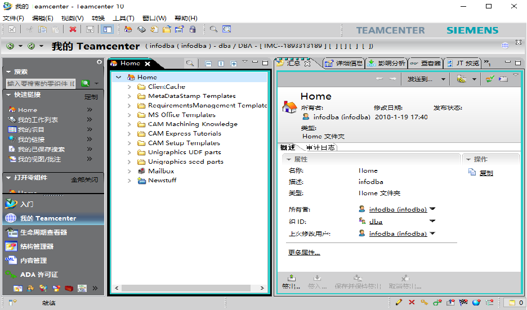Click the collapse all icon in Home panel
The image size is (527, 310).
pos(208,64)
